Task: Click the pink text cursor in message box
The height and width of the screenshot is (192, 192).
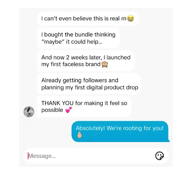Action: 28,156
